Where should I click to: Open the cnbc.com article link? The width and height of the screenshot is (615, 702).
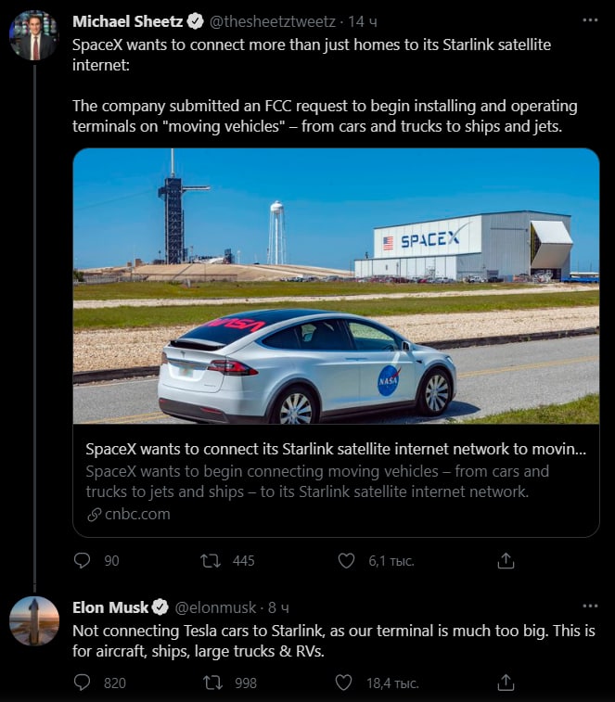coord(136,514)
